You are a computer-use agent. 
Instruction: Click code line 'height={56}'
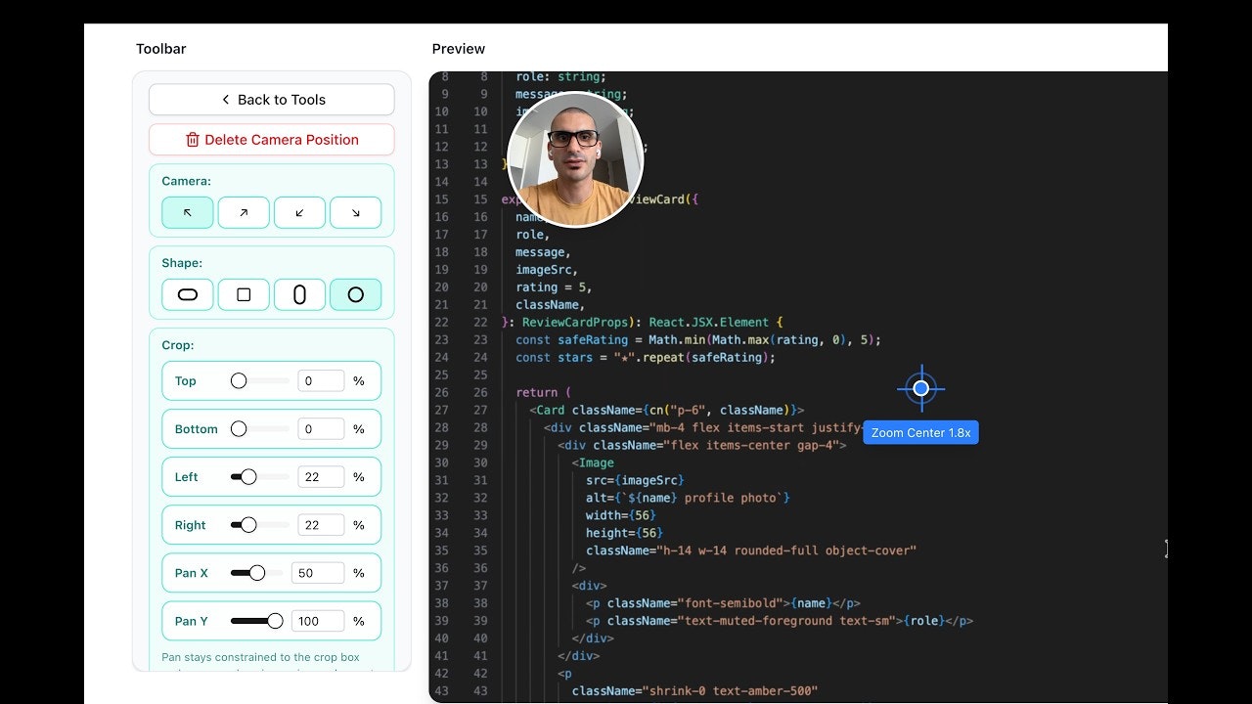tap(624, 534)
